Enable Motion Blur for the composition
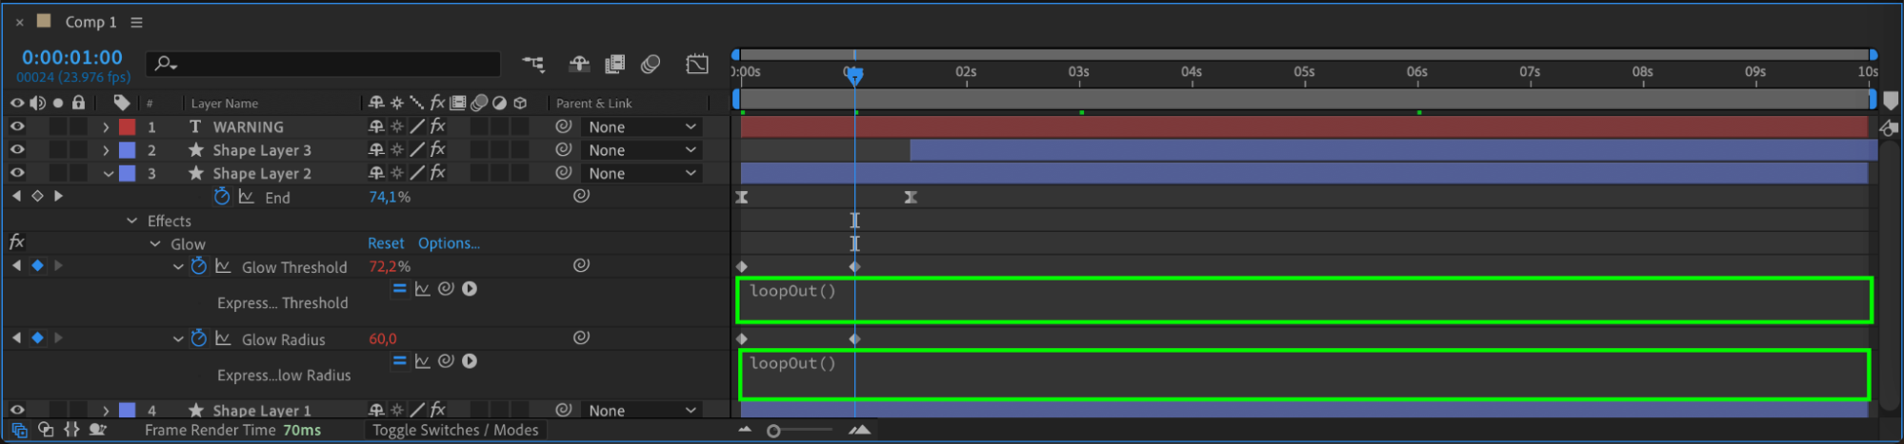The image size is (1904, 444). pos(651,64)
